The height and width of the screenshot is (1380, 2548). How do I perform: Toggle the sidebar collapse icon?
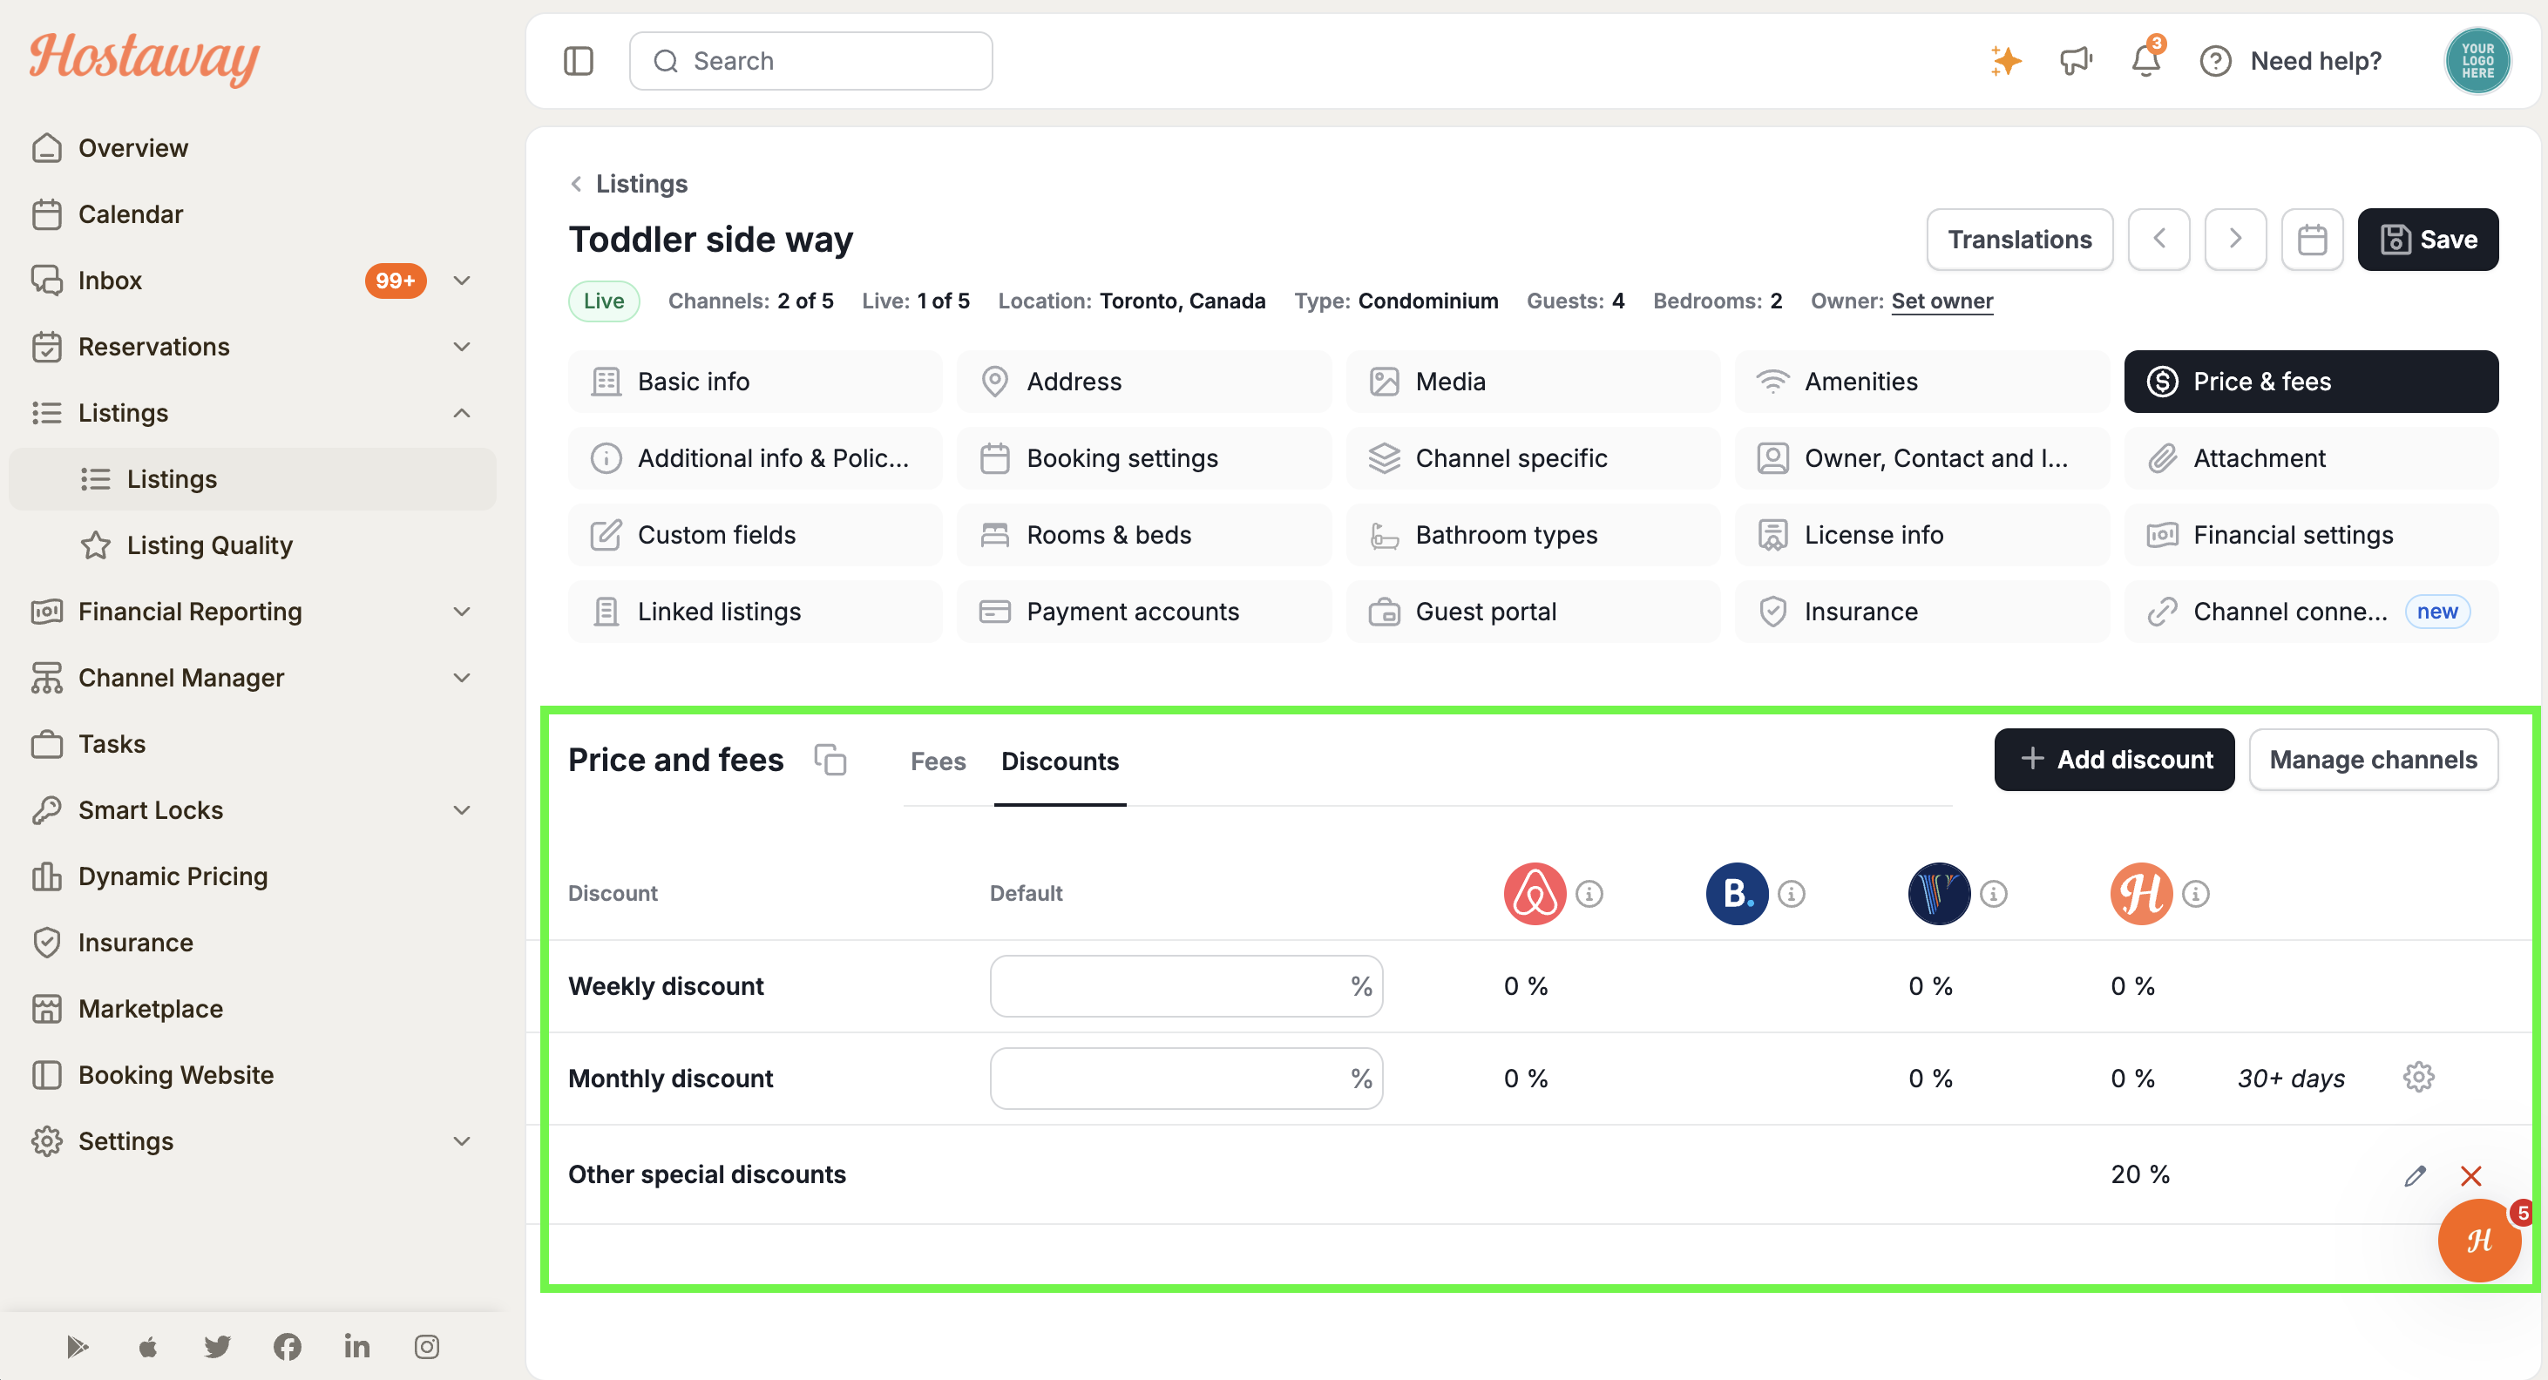[578, 61]
